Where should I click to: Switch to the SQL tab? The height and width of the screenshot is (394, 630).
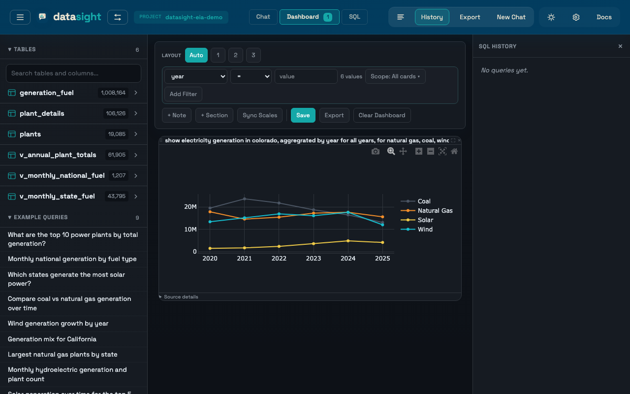coord(354,16)
